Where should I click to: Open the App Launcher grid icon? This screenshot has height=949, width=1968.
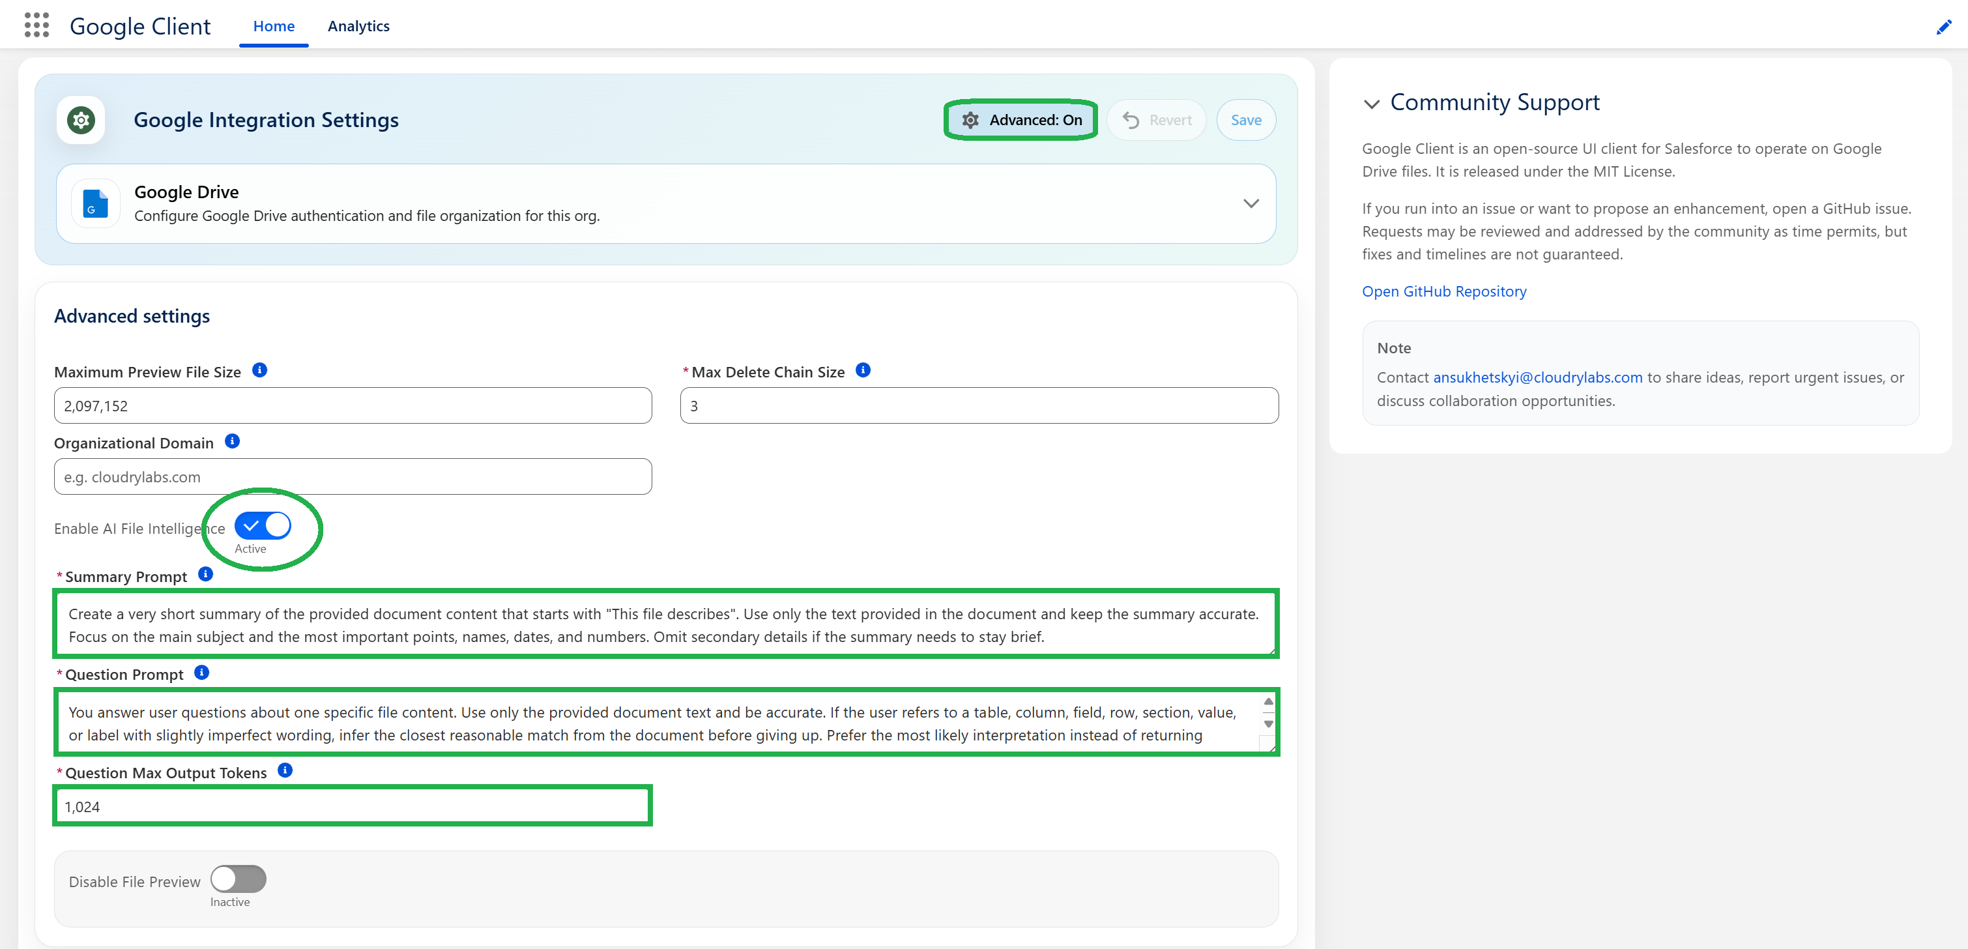(36, 25)
